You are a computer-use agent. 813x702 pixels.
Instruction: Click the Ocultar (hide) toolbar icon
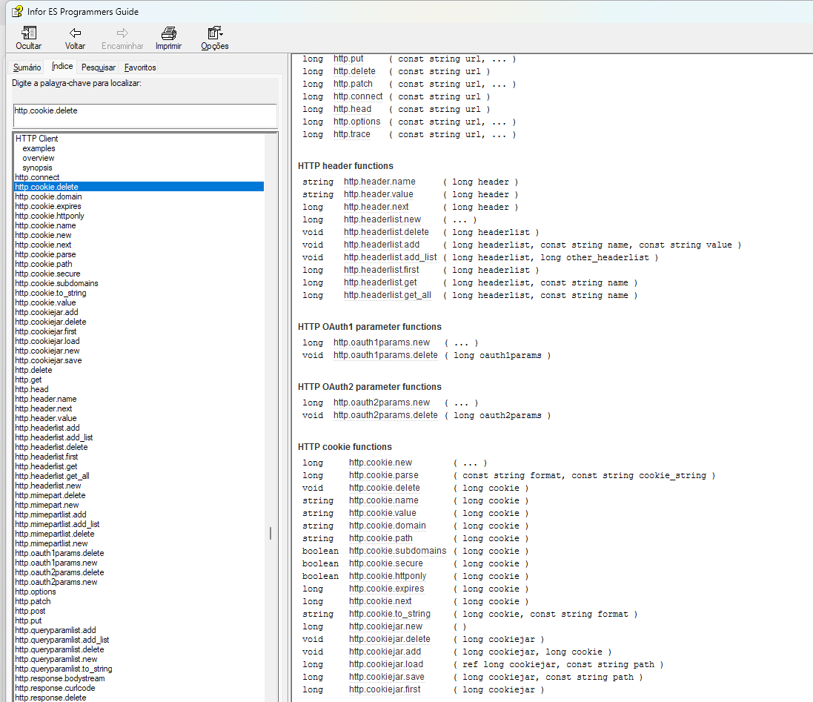tap(28, 33)
